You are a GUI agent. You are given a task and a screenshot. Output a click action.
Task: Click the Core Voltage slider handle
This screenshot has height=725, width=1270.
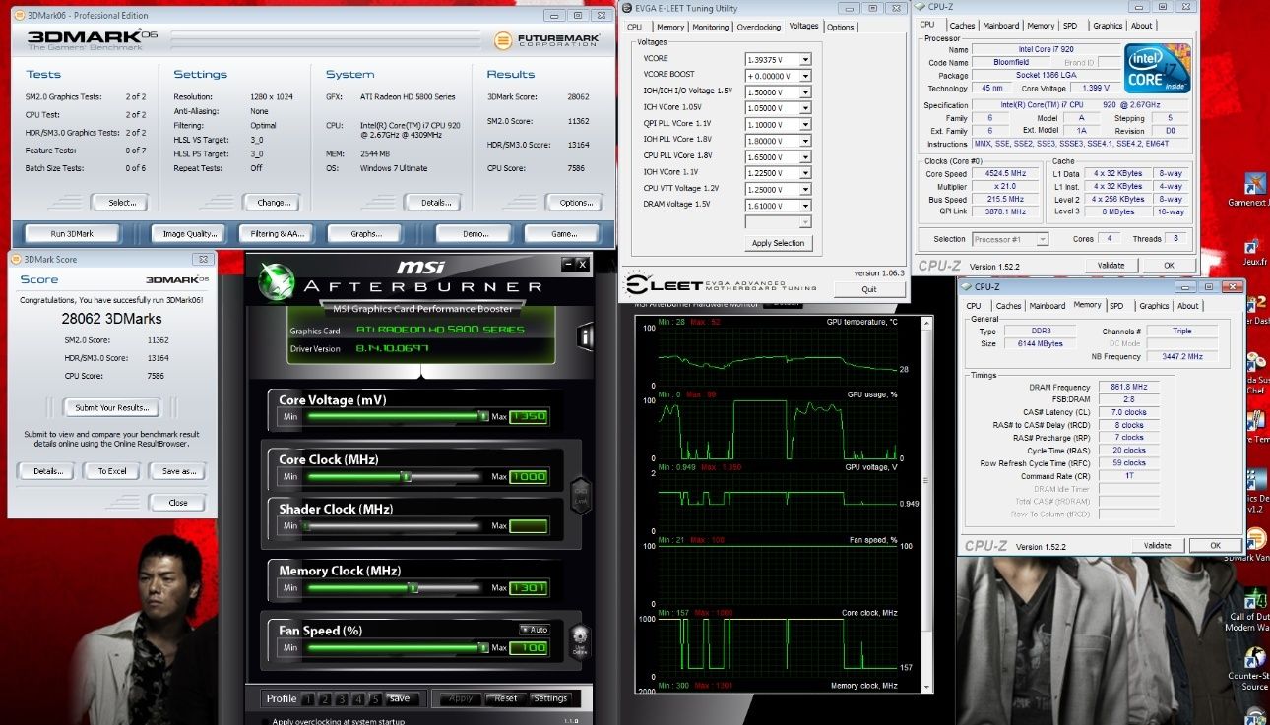coord(483,416)
